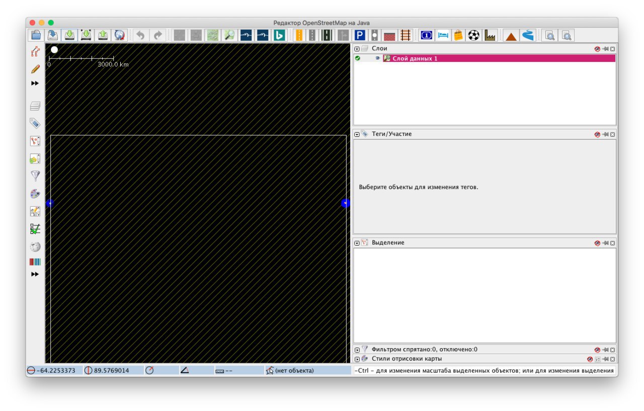
Task: Toggle visibility eye of Слой данных 1
Action: (378, 58)
